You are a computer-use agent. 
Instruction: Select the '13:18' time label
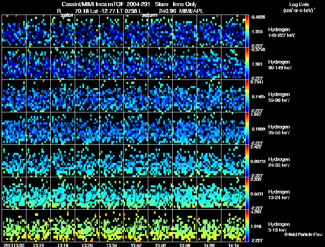point(63,245)
